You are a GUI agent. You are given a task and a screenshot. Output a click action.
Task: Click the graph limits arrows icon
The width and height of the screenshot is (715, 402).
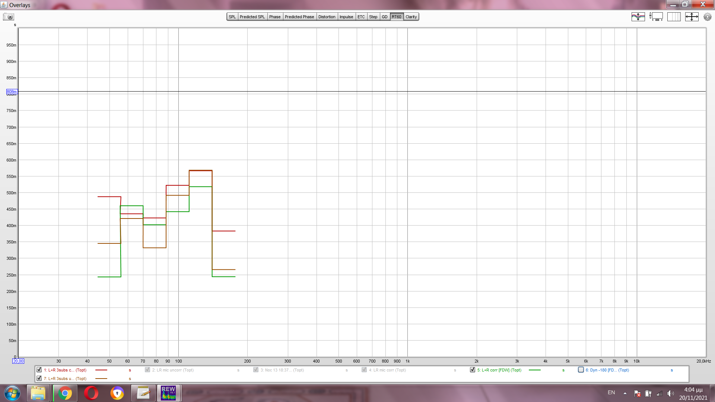click(692, 17)
